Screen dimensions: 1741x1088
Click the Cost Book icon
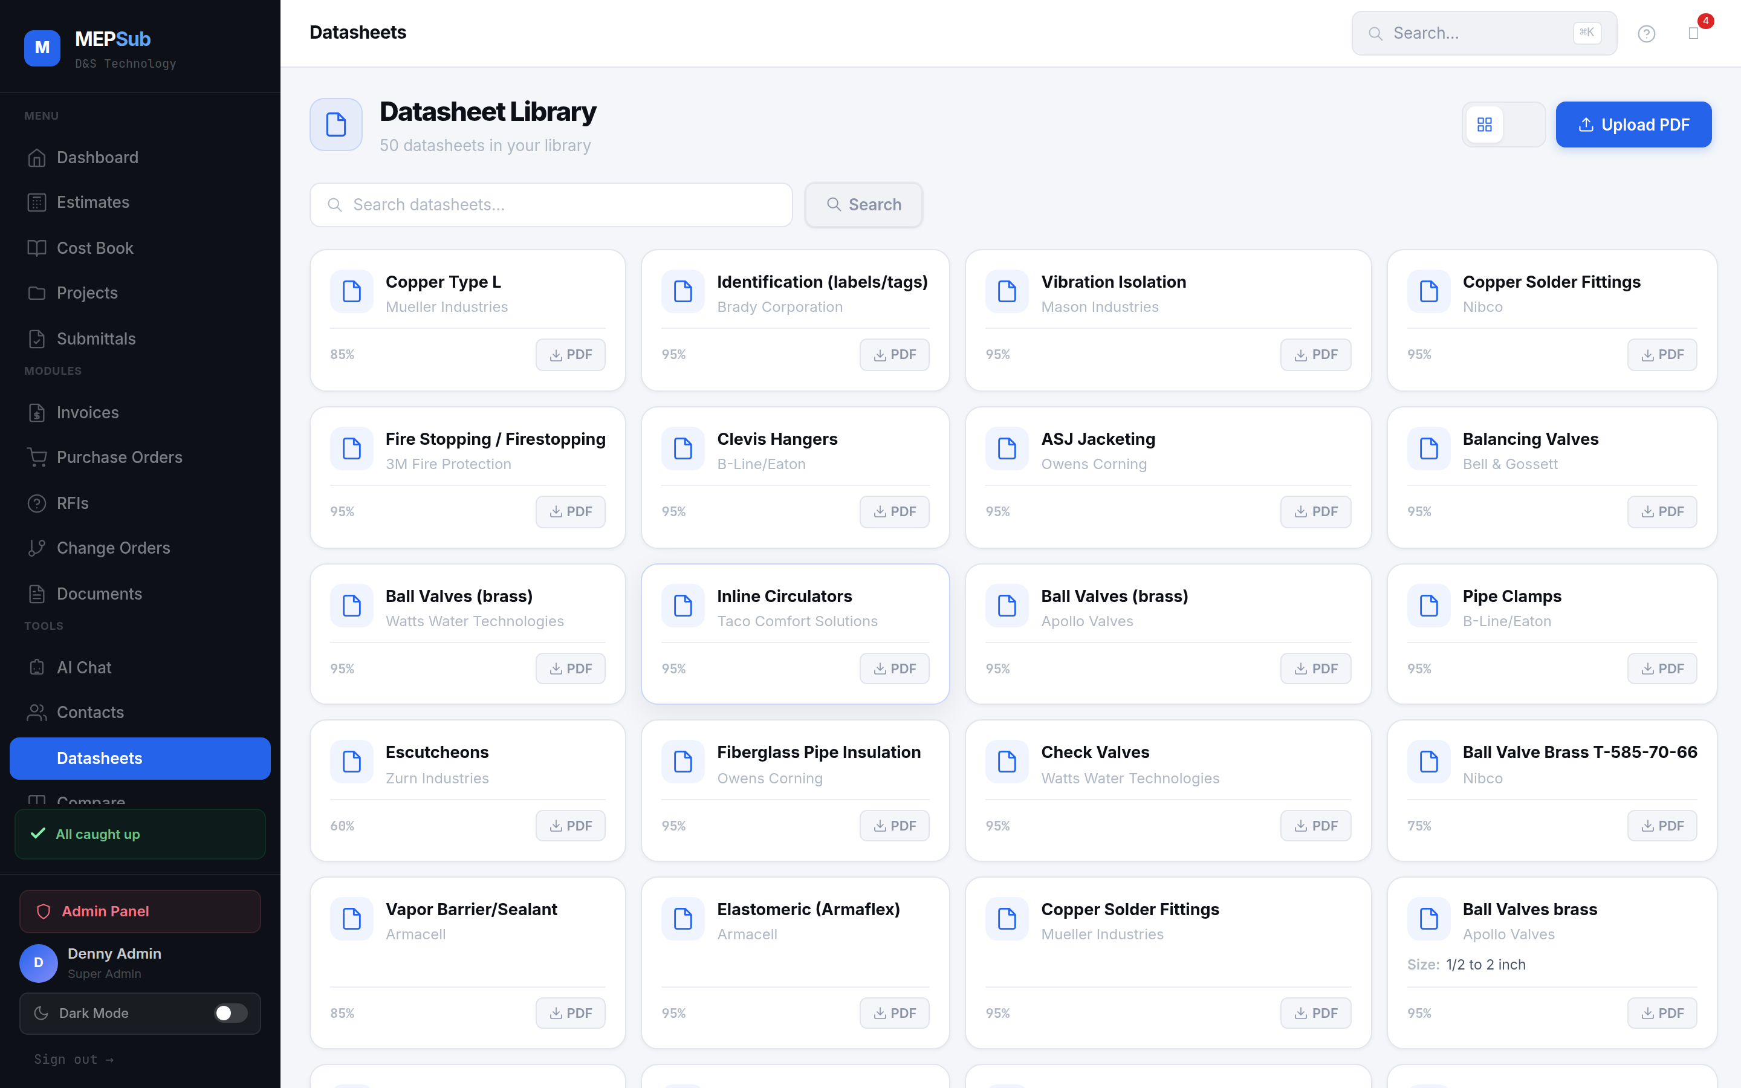click(x=37, y=248)
